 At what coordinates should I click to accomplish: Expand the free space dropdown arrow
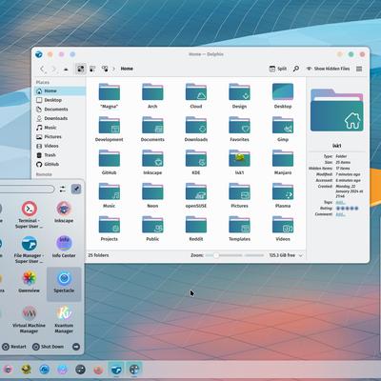point(300,255)
